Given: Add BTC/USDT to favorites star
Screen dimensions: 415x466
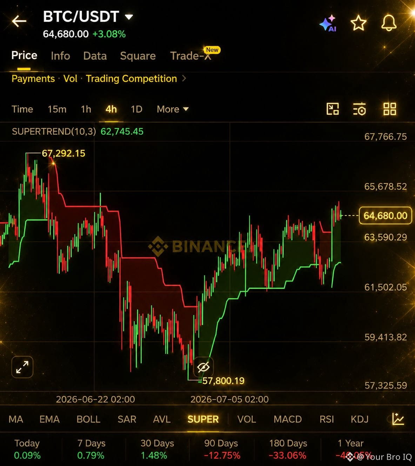Looking at the screenshot, I should click(x=359, y=23).
